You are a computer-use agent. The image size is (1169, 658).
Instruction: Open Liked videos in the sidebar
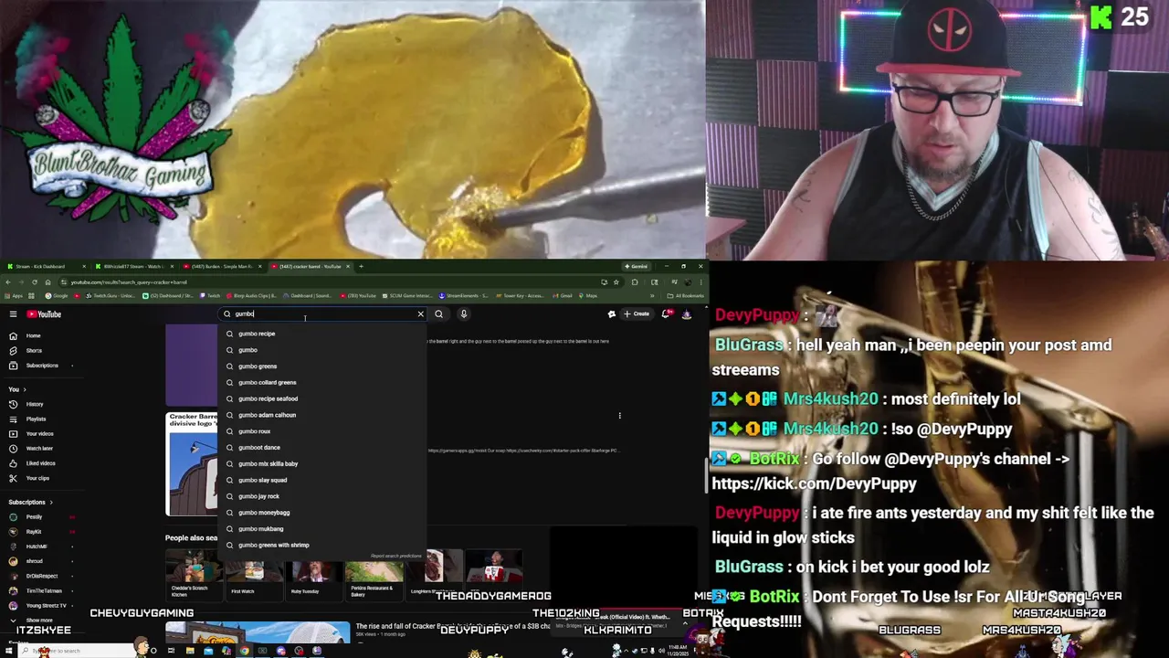tap(42, 463)
